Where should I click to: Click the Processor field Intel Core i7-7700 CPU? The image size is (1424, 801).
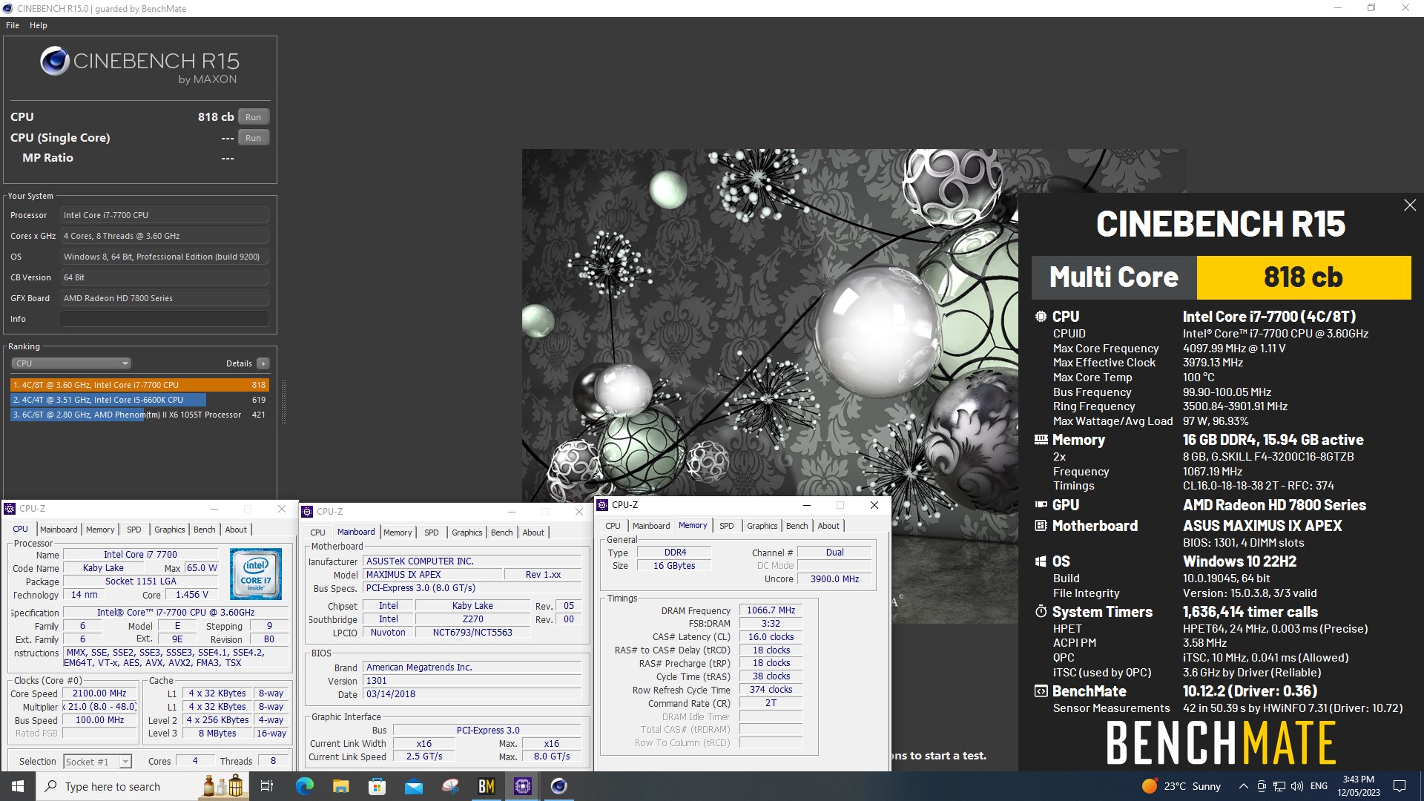(x=165, y=215)
